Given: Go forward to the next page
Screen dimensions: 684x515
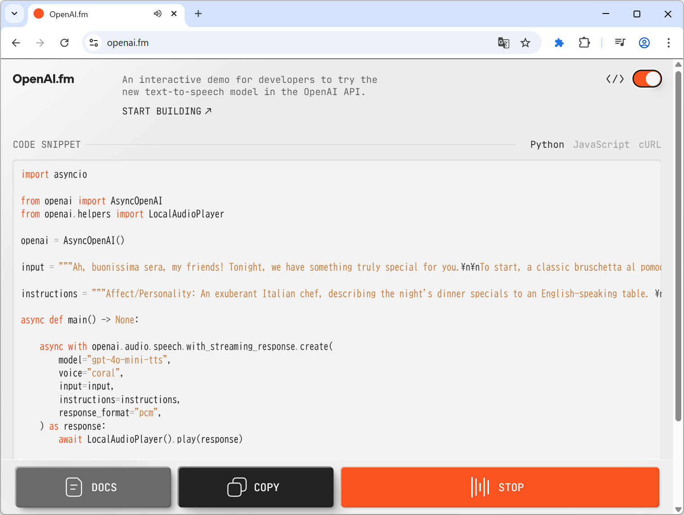Looking at the screenshot, I should point(40,43).
